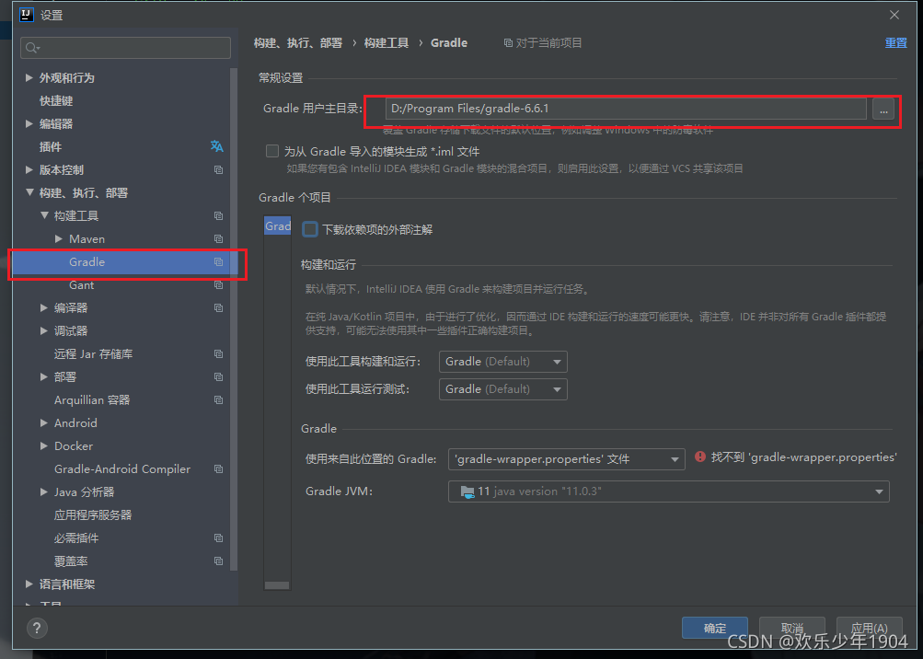
Task: Expand the Maven node
Action: point(58,238)
